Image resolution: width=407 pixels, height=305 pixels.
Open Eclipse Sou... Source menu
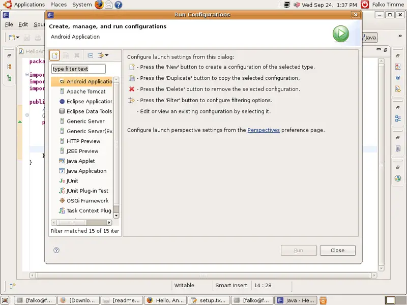pos(39,24)
